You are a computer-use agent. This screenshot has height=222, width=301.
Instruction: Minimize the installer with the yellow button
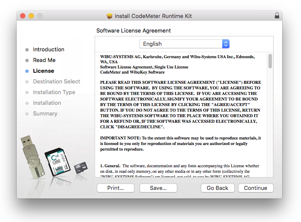pyautogui.click(x=31, y=16)
